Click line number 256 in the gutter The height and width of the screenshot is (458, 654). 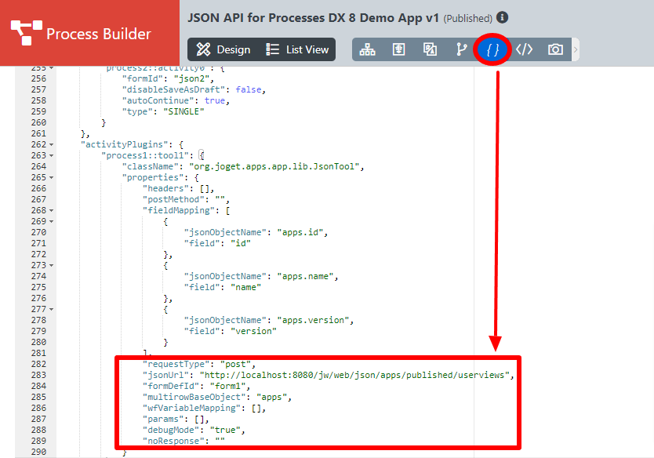tap(38, 79)
